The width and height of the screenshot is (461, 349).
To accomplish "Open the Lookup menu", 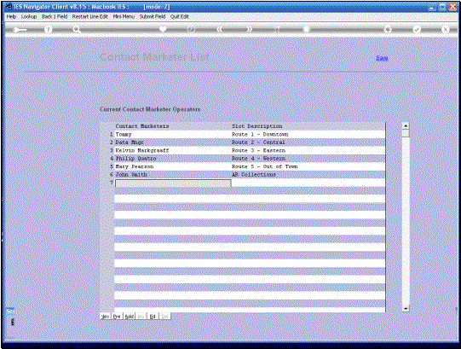I will point(29,17).
